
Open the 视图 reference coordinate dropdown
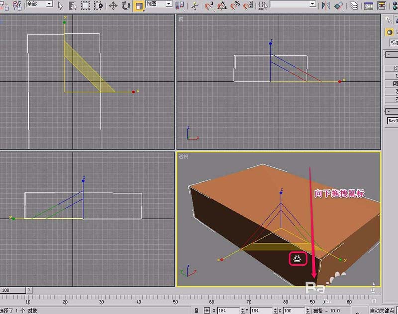(159, 4)
